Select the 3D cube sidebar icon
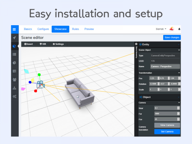Screen dimensions: 192x144 pos(14,46)
